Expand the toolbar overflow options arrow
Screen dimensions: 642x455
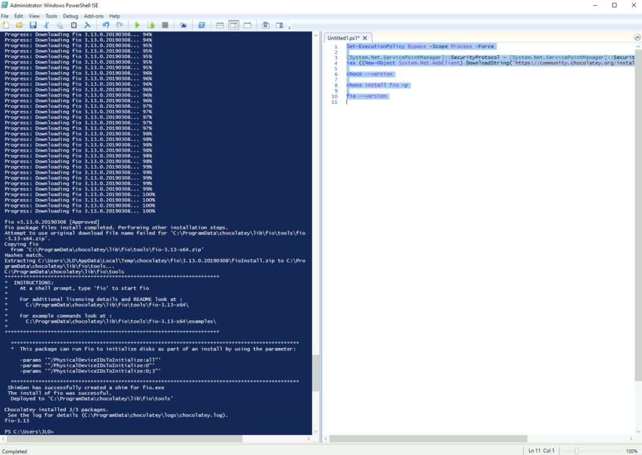coord(290,27)
